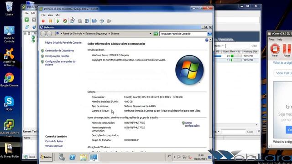Open PowerShell icon in guest taskbar
Viewport: 292px width, 164px height.
point(72,157)
